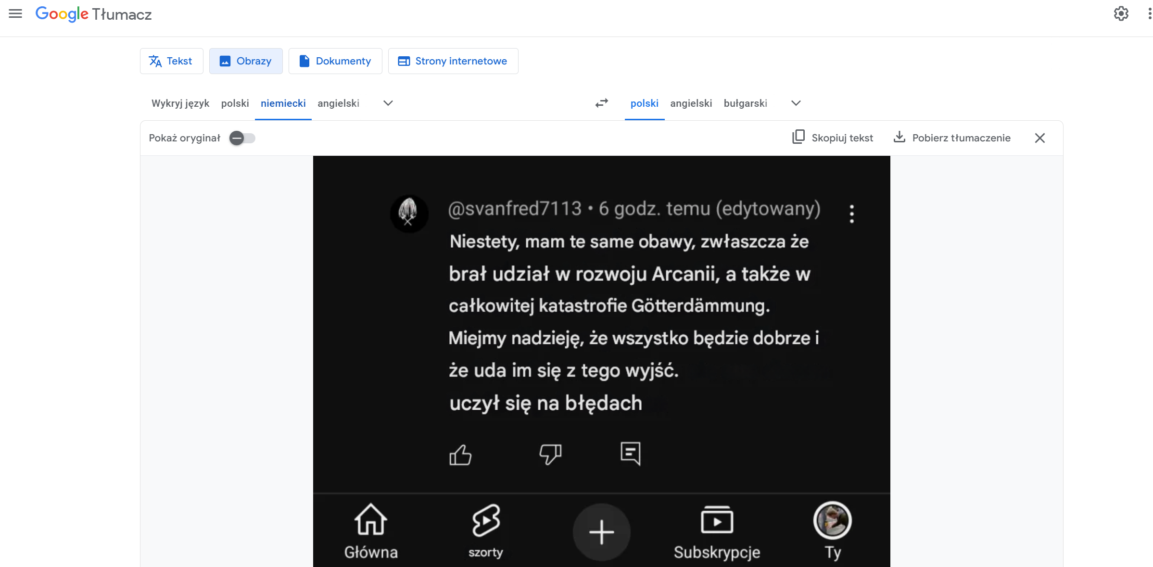Image resolution: width=1153 pixels, height=567 pixels.
Task: Close the translated image with X
Action: pyautogui.click(x=1039, y=138)
